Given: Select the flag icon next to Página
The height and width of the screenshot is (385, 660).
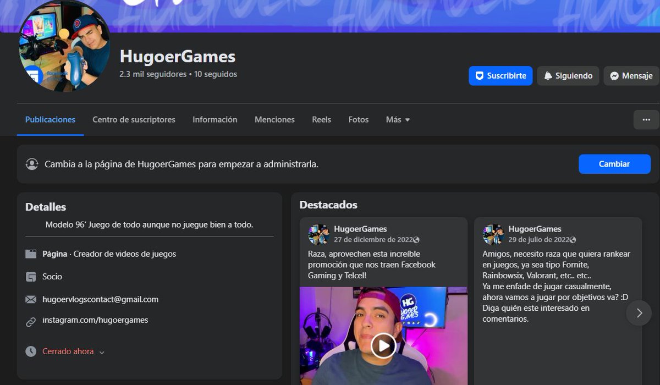Looking at the screenshot, I should pyautogui.click(x=30, y=254).
